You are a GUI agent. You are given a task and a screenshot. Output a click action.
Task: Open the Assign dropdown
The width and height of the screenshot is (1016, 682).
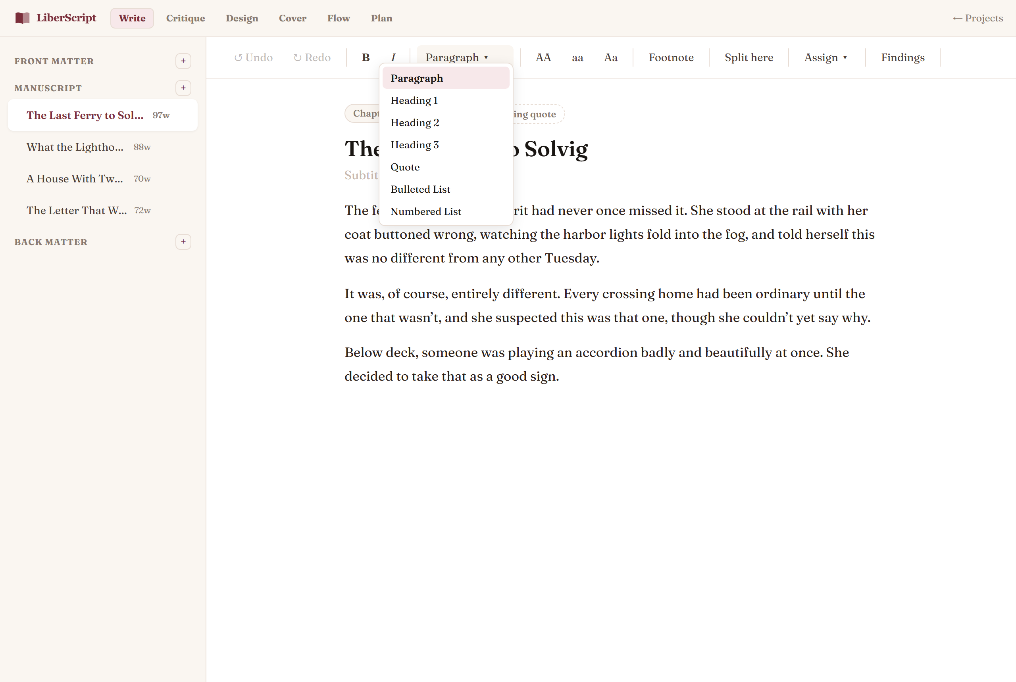[x=826, y=57]
